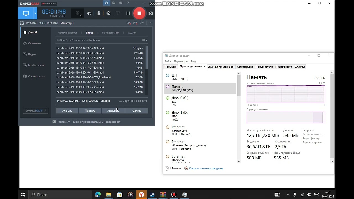Toggle the webcam overlay icon
Screen dimensions: 354x199
coord(78,13)
